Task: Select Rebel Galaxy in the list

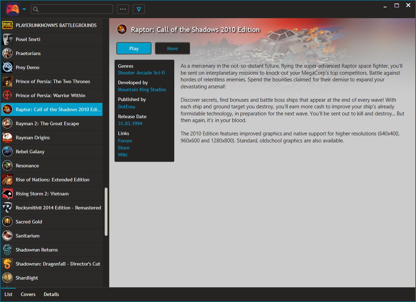Action: coord(52,152)
